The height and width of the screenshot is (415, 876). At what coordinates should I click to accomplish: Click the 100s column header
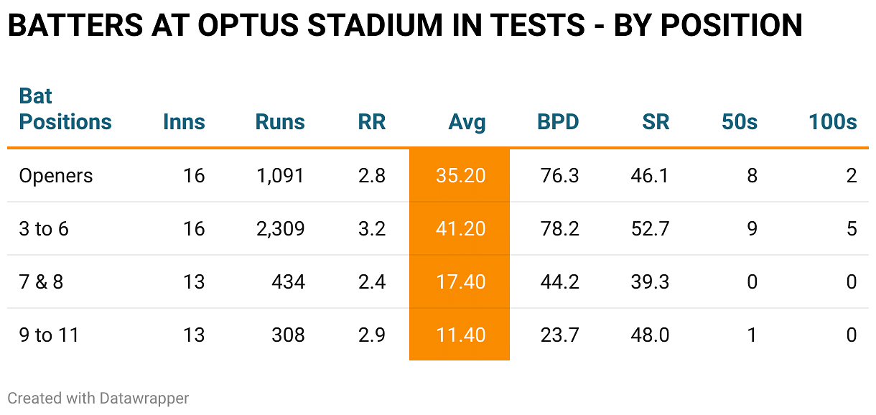tap(833, 122)
